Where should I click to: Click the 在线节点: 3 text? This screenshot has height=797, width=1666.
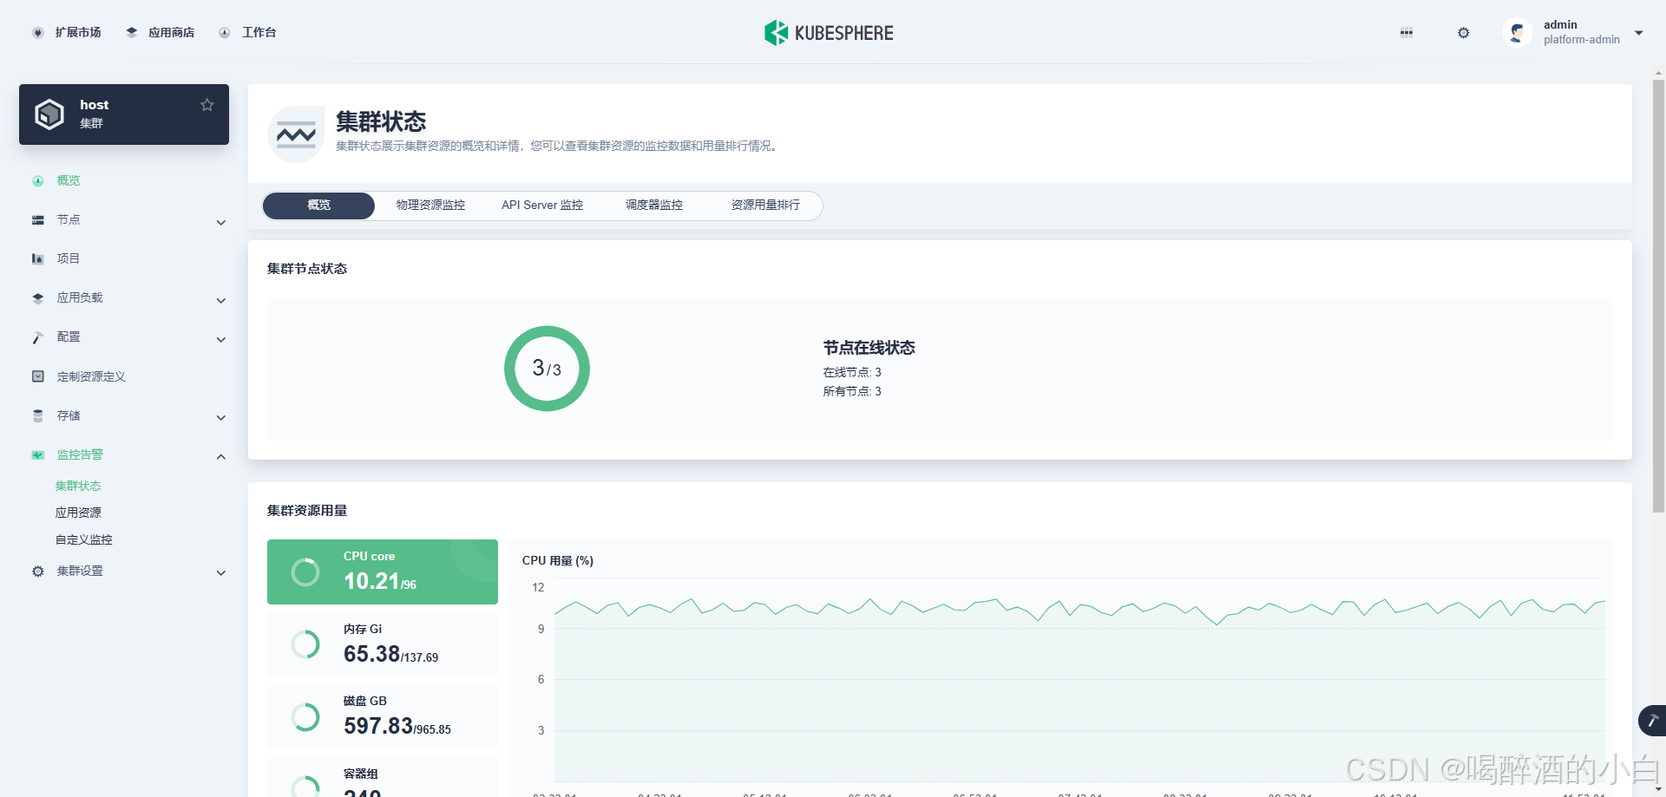[x=852, y=373]
